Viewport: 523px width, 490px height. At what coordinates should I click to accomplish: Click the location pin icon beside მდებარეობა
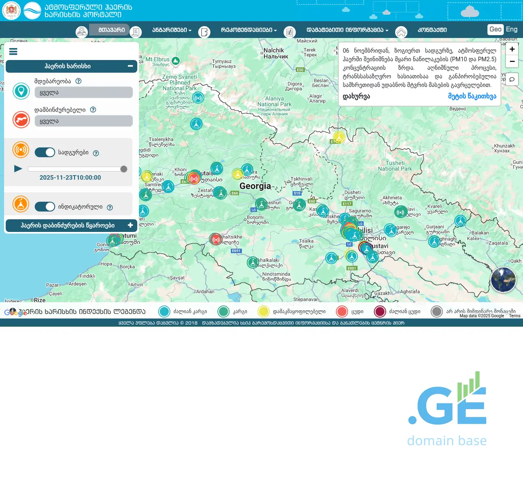[x=21, y=91]
